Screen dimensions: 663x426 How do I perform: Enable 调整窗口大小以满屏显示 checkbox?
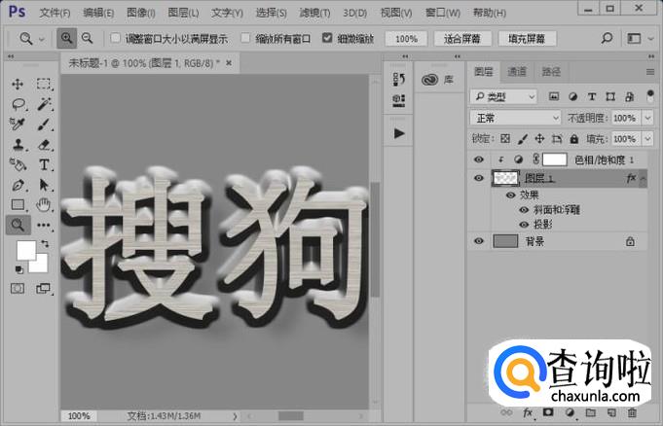(116, 38)
